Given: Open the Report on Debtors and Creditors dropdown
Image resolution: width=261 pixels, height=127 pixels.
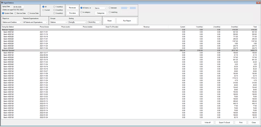Looking at the screenshot, I should (12, 22).
